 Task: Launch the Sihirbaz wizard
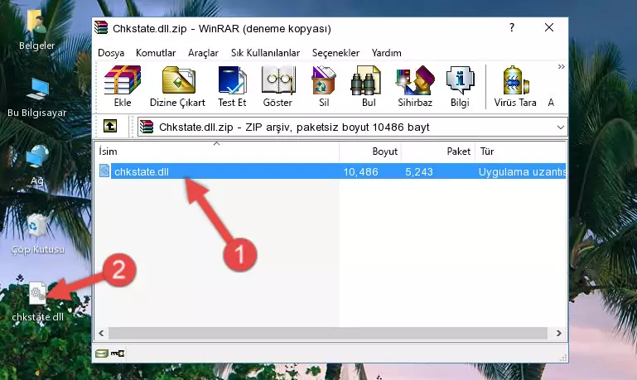pyautogui.click(x=415, y=86)
